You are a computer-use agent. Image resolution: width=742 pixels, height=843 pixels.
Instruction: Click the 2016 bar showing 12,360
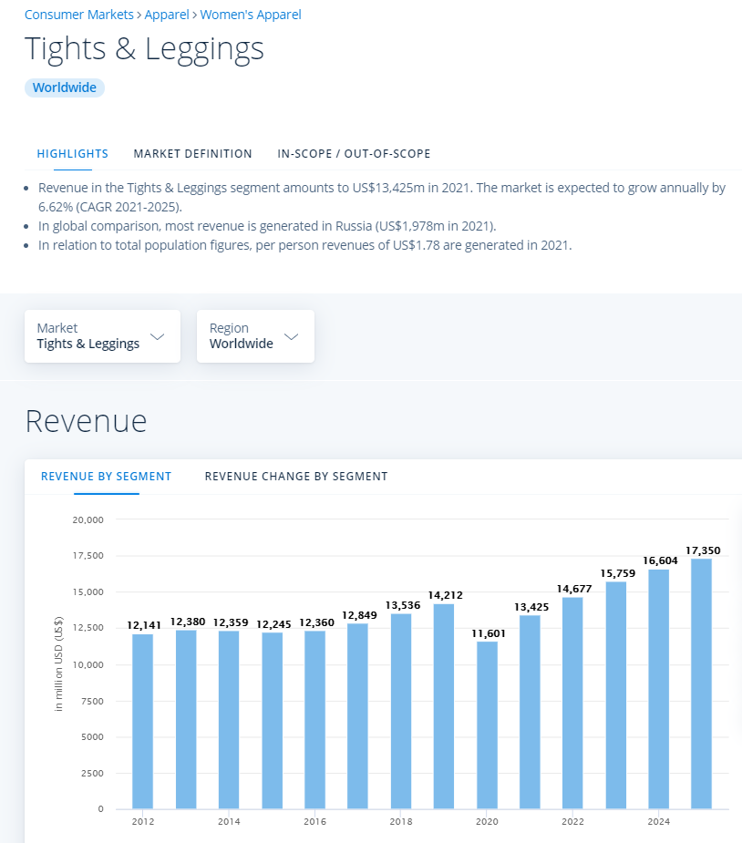point(315,718)
